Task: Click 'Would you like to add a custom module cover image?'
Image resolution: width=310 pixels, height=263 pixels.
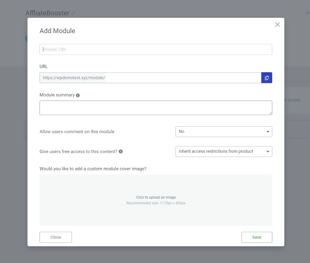Action: point(93,169)
